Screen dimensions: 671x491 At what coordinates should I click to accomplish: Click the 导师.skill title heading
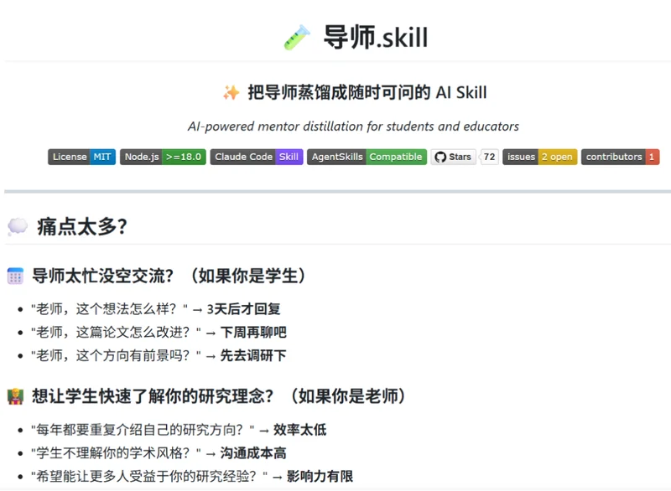click(x=376, y=38)
